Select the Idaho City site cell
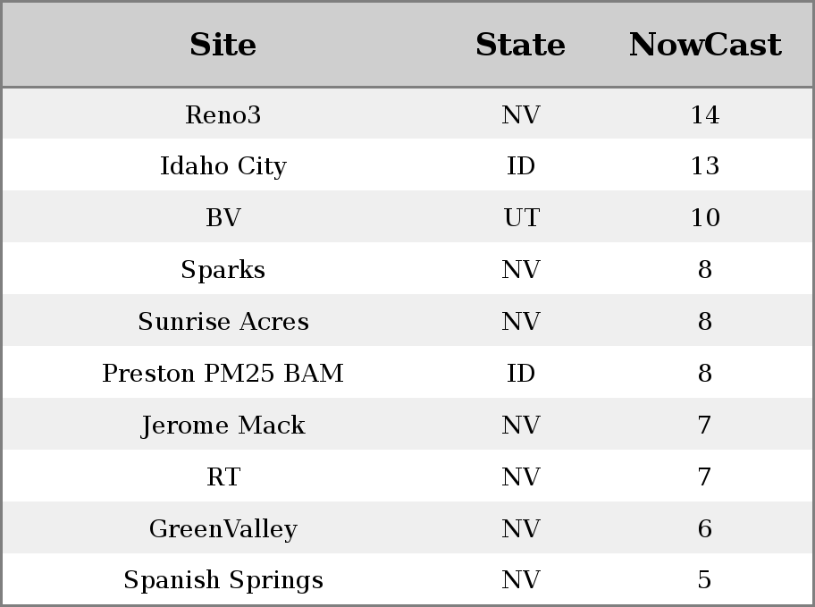Screen dimensions: 815x607 tap(223, 166)
